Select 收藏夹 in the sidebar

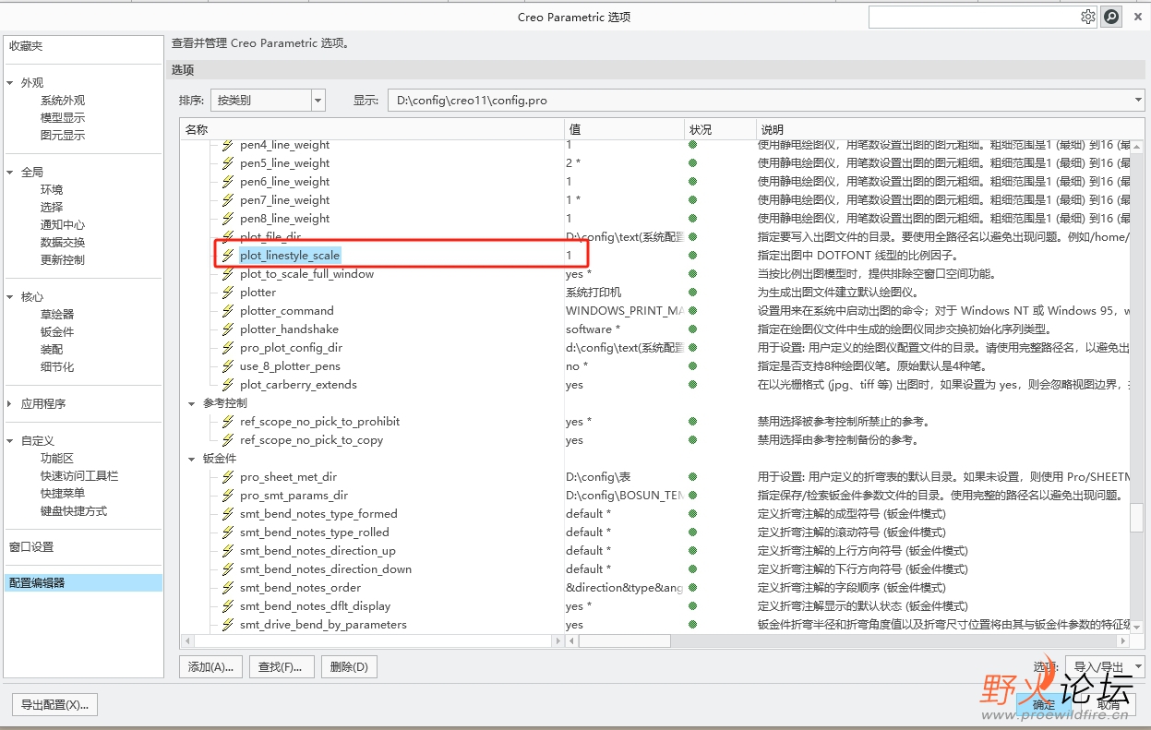pos(26,46)
